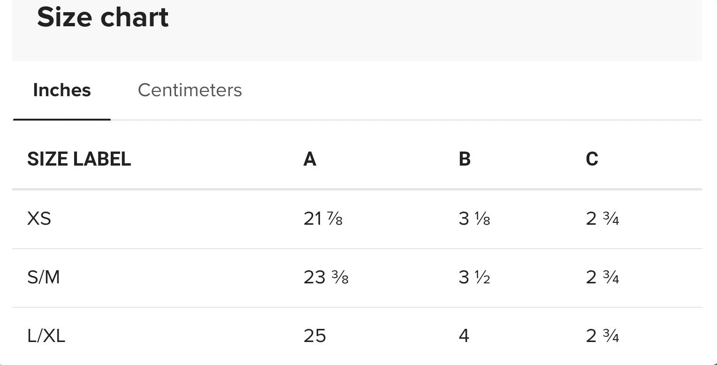Click the active underline beneath Inches tab
The width and height of the screenshot is (717, 365).
click(62, 120)
